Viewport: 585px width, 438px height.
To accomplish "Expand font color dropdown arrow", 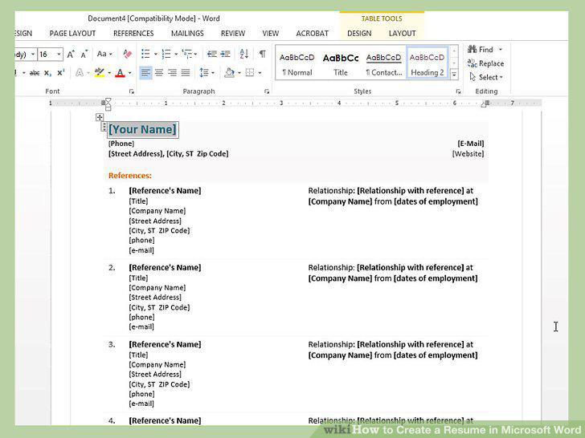I will 129,73.
